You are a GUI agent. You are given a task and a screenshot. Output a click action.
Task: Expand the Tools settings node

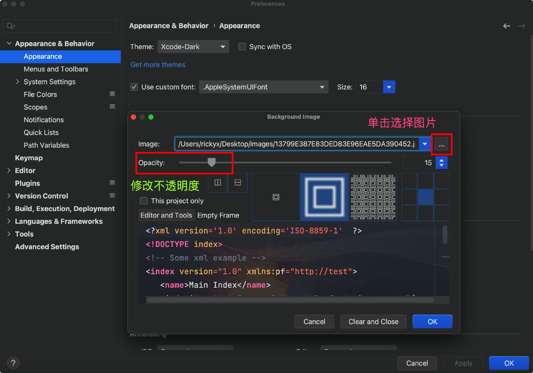point(9,234)
